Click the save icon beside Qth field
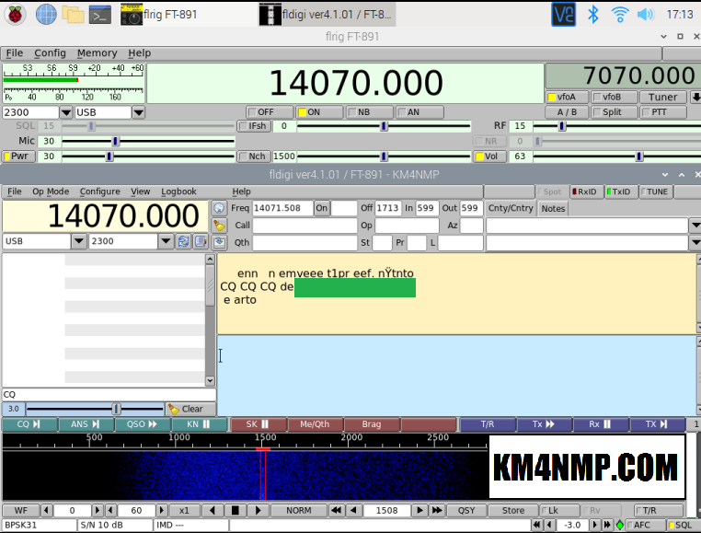701x533 pixels. [x=219, y=242]
